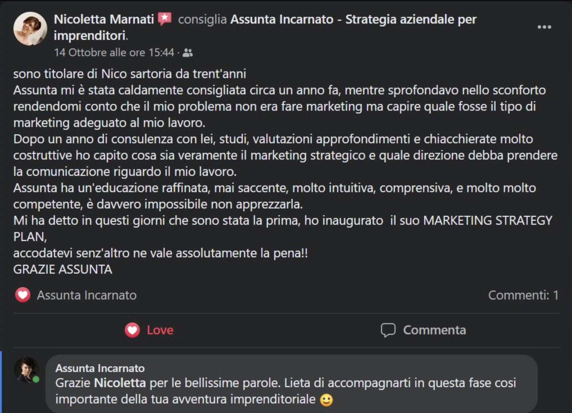Click the bold Nicoletta mention in comment
This screenshot has height=413, width=572.
(120, 383)
